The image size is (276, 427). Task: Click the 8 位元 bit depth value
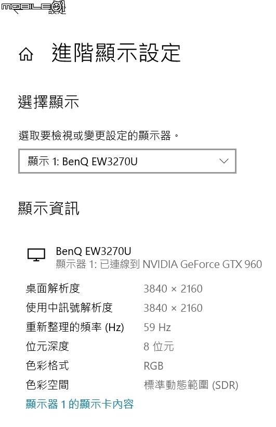(x=159, y=347)
